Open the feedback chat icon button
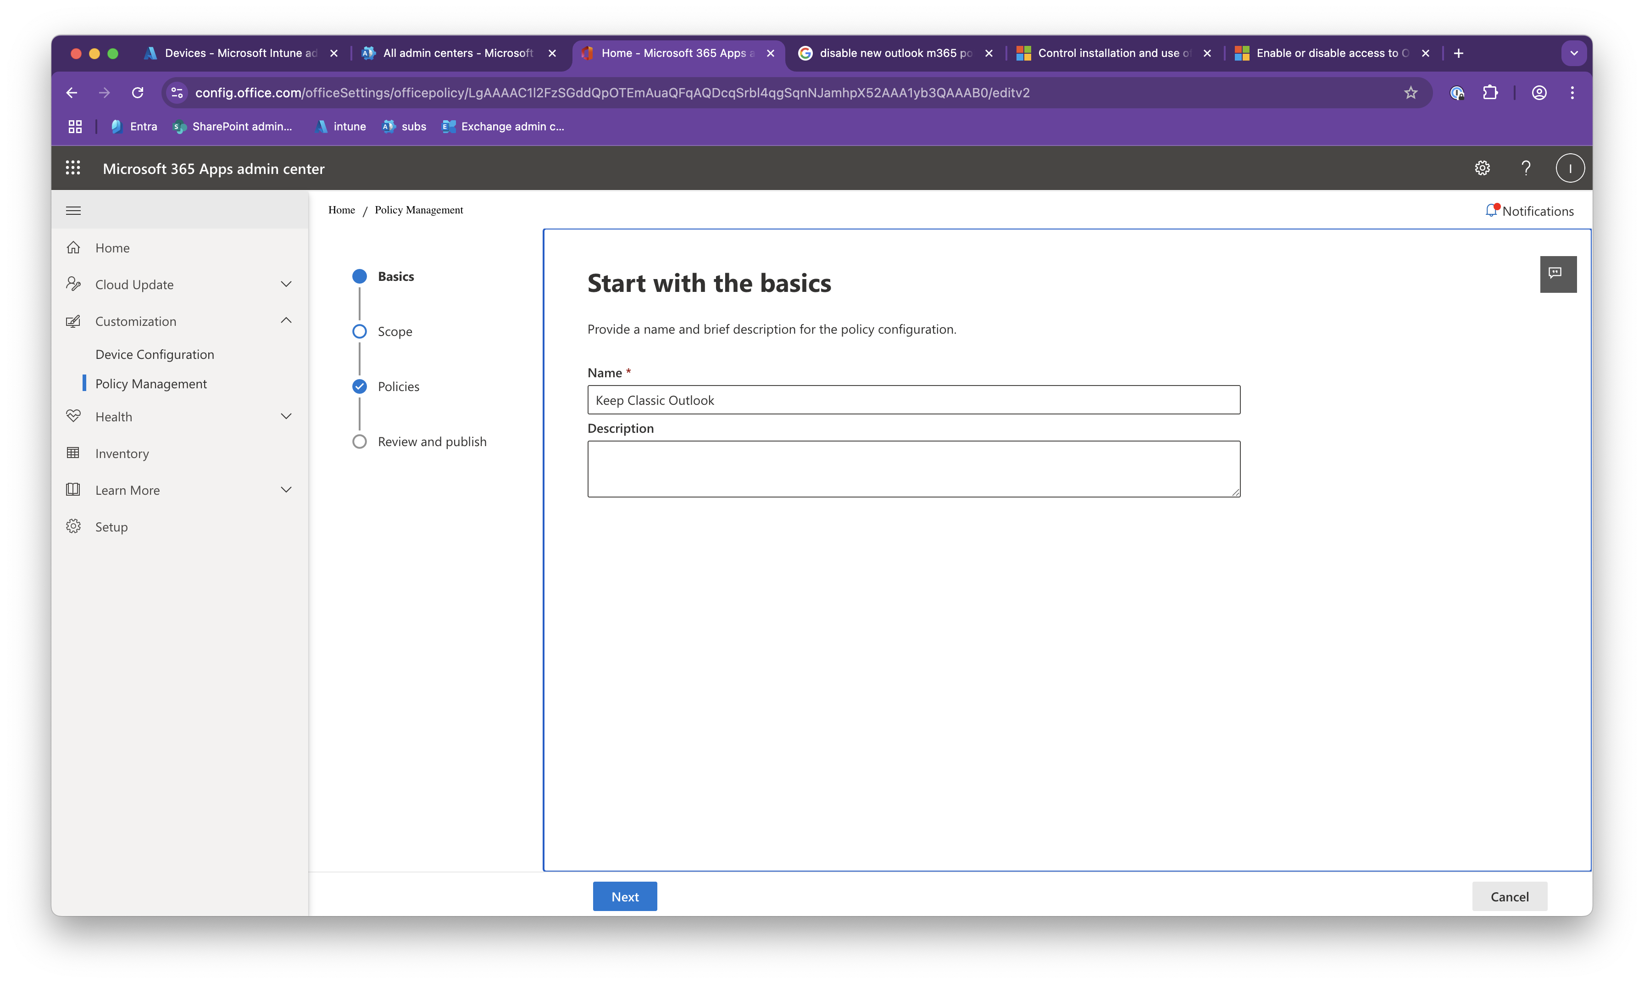This screenshot has height=984, width=1644. tap(1558, 274)
